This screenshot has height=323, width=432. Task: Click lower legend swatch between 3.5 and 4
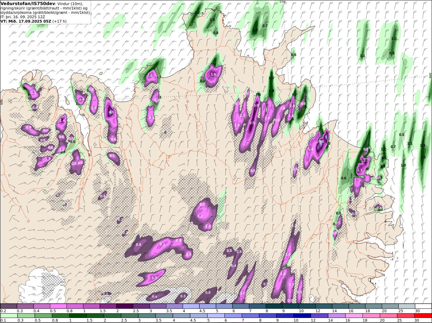tap(164, 316)
